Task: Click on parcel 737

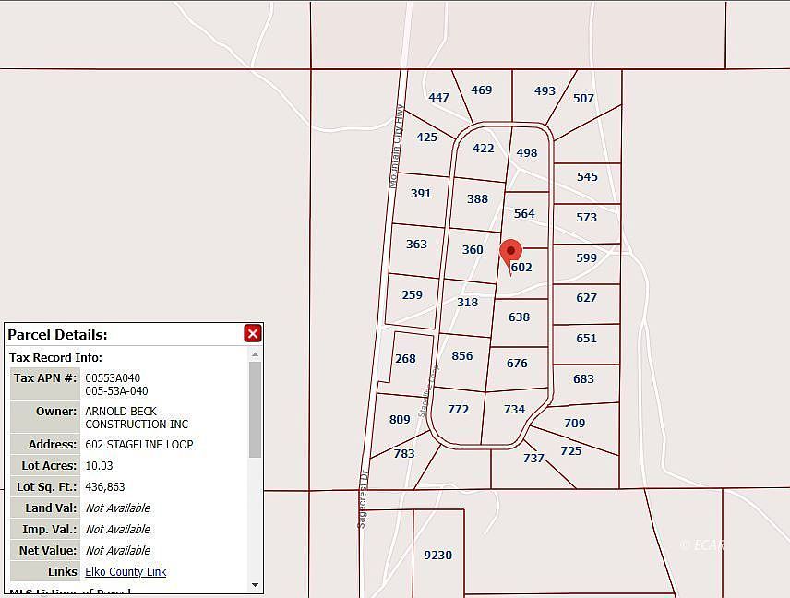Action: click(533, 459)
